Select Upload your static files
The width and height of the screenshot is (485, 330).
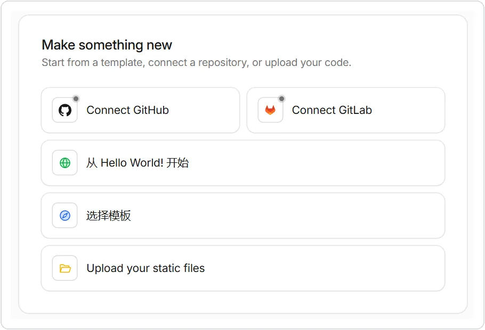[x=243, y=268]
